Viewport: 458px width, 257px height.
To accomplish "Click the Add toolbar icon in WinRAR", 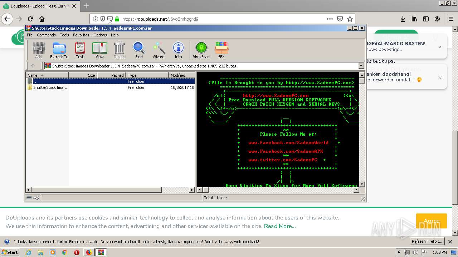I will (38, 50).
